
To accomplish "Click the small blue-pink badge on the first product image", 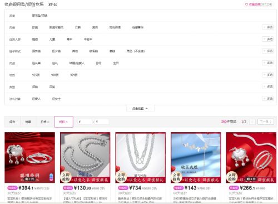I will tap(51, 177).
